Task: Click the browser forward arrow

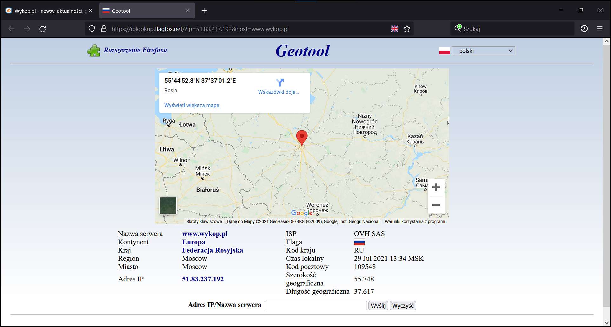Action: 27,29
